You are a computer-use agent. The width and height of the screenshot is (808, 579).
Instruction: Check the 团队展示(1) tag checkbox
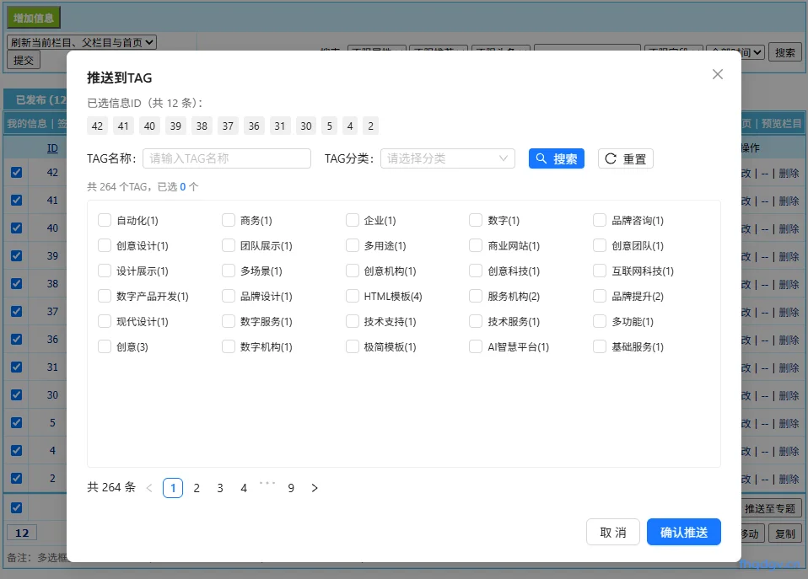click(x=229, y=246)
